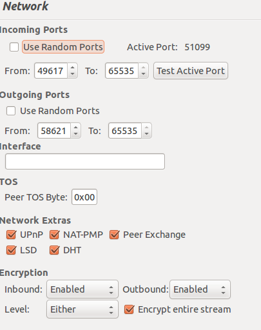Click the Peer TOS Byte field

(x=84, y=197)
